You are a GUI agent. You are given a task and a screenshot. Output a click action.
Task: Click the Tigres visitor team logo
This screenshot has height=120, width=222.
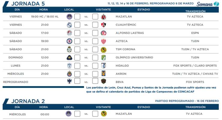click(103, 74)
